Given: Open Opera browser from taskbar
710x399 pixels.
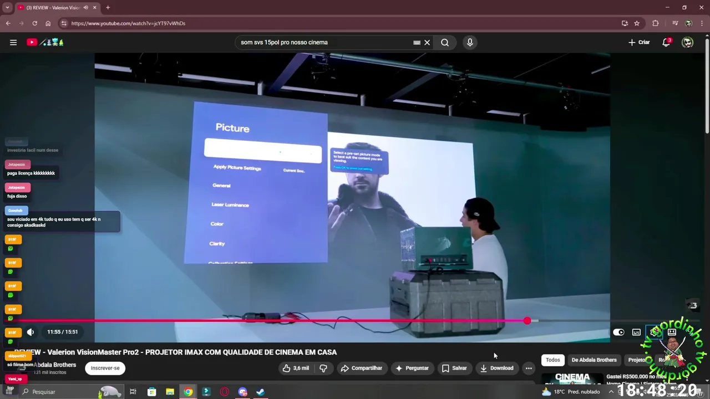Looking at the screenshot, I should click(x=224, y=392).
